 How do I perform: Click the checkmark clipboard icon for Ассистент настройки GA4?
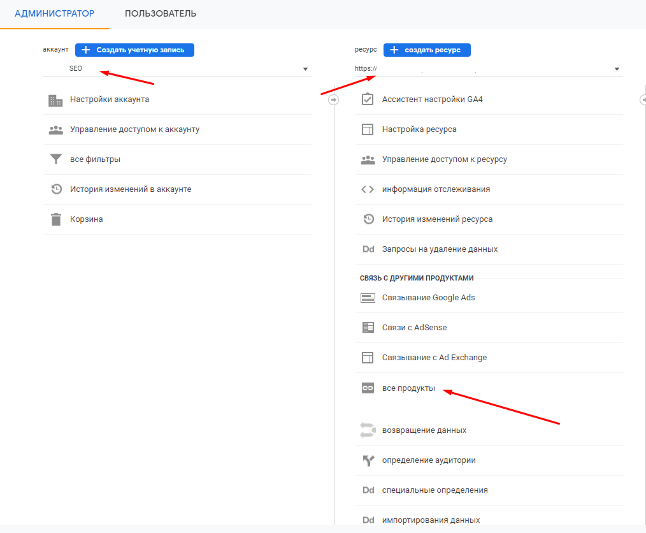point(368,99)
